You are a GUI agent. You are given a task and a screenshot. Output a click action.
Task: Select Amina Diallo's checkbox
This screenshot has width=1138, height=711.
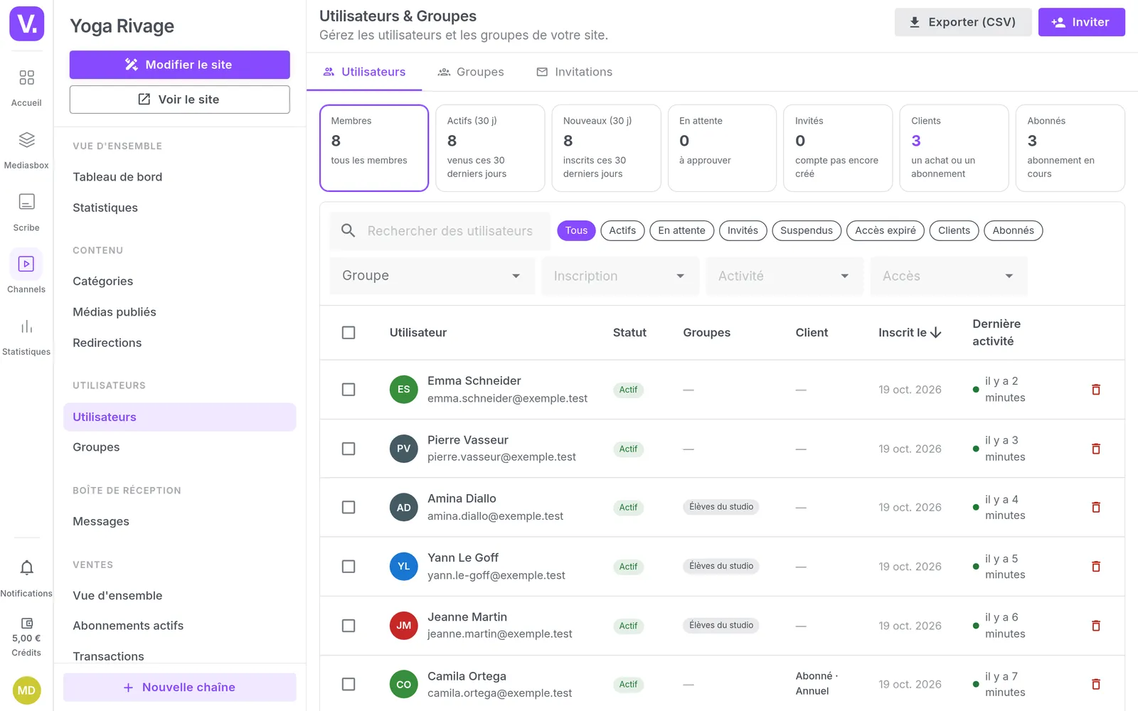(x=349, y=508)
